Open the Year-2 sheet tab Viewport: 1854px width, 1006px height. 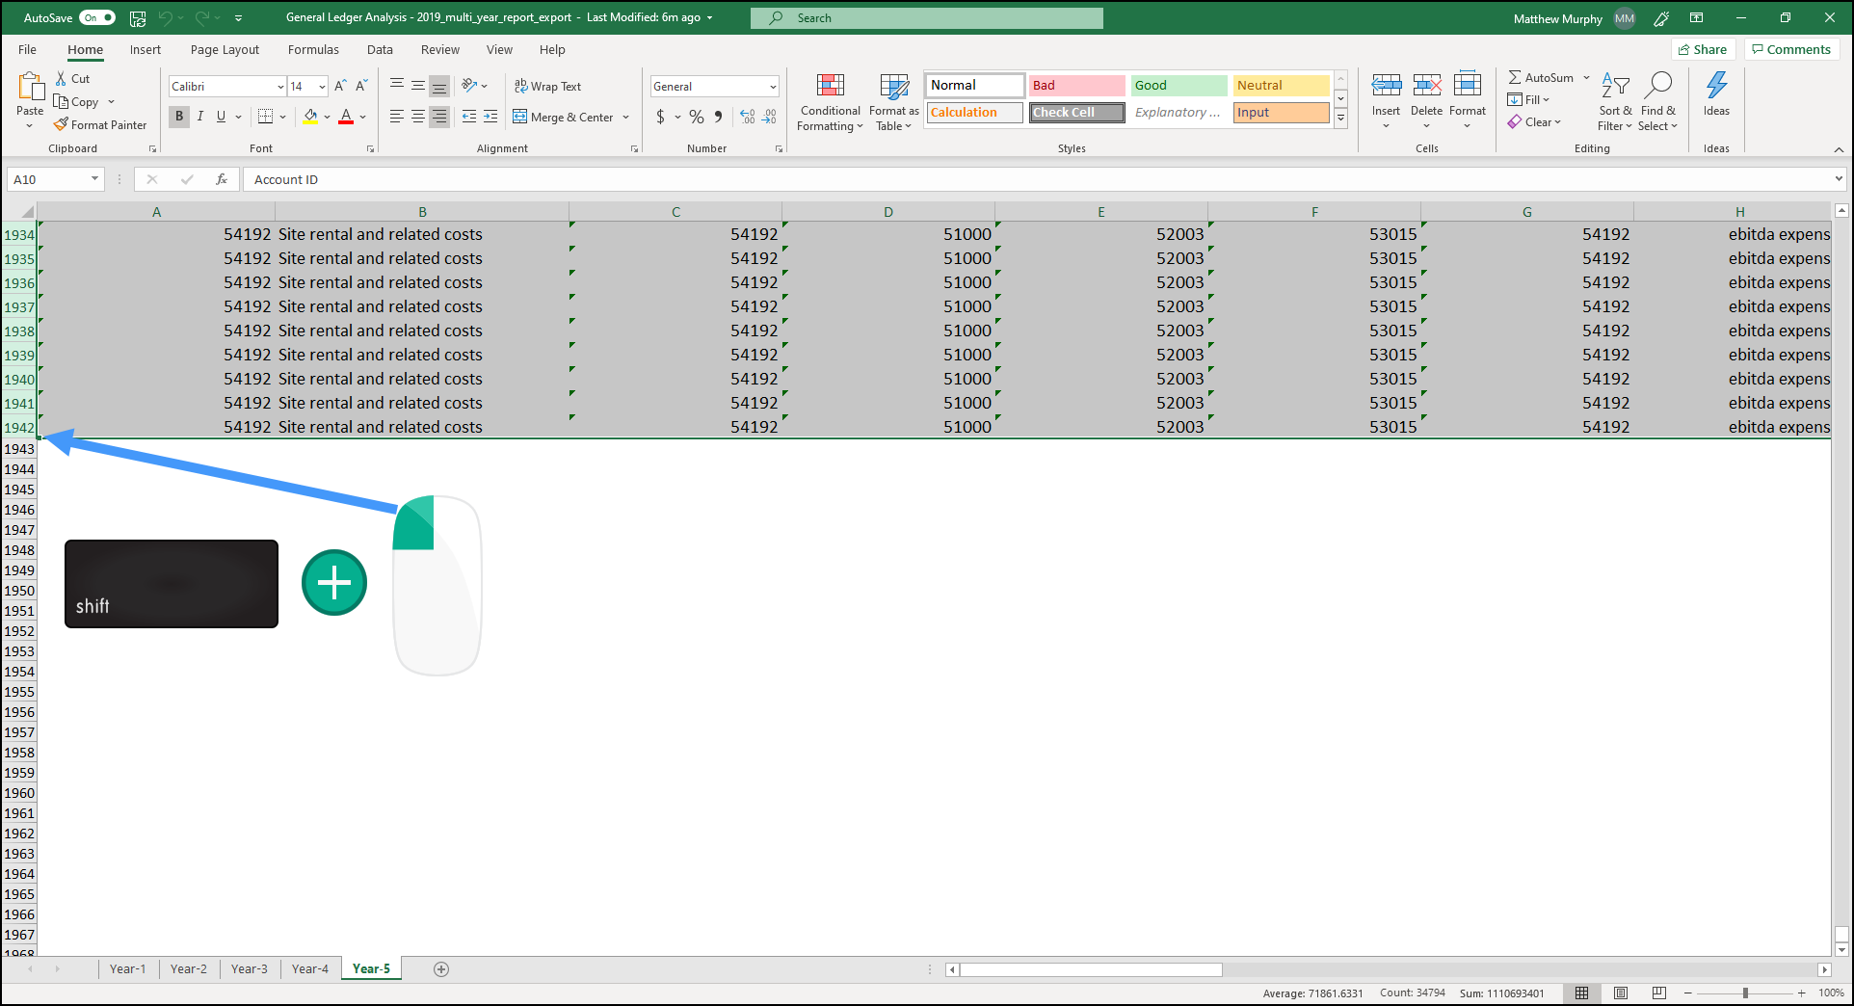pos(189,968)
